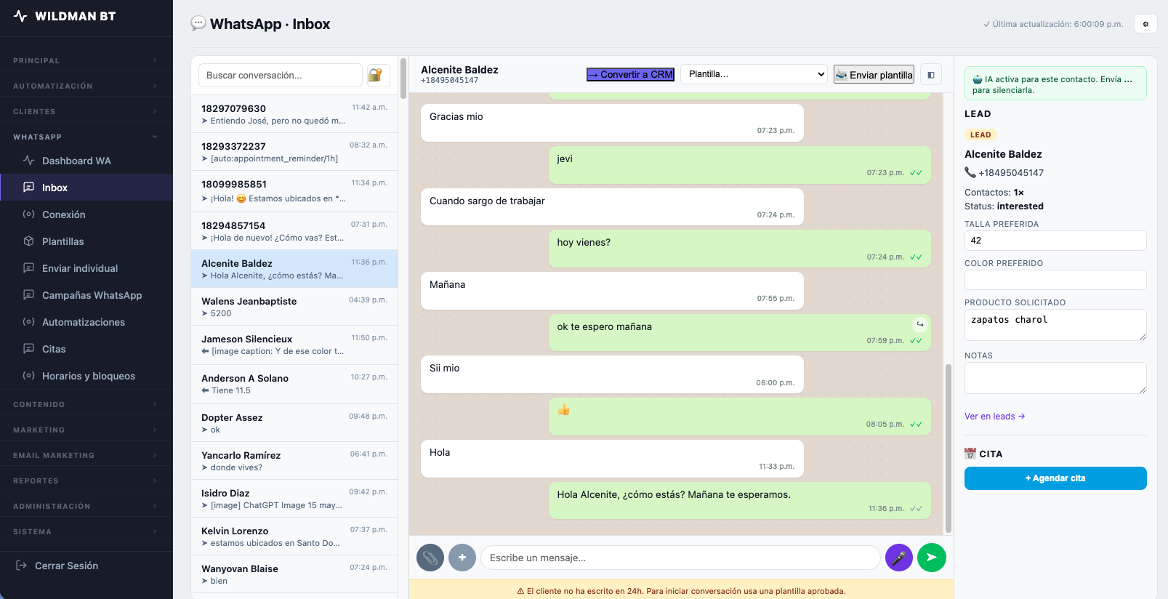Screen dimensions: 1168x599
Task: Edit the Talla preferida field
Action: coord(1055,241)
